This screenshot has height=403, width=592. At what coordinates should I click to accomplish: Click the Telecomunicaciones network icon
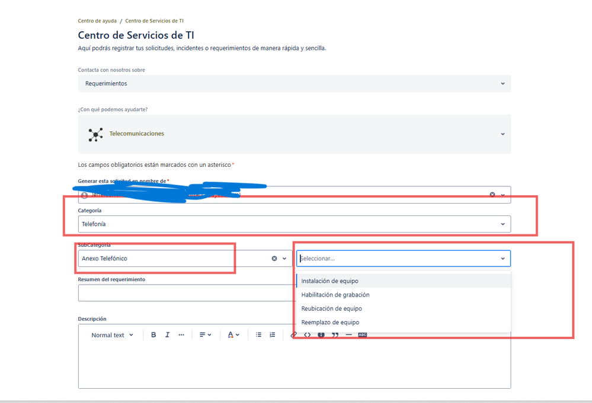coord(95,134)
